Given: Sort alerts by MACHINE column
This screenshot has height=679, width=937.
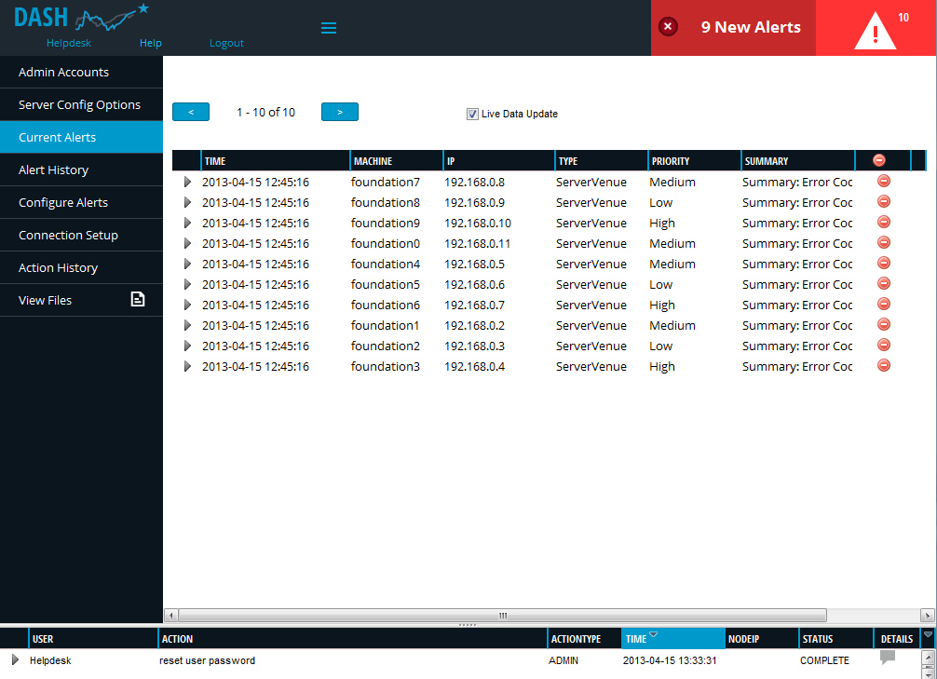Looking at the screenshot, I should pos(397,161).
